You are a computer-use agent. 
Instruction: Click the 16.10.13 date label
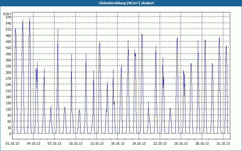118,144
